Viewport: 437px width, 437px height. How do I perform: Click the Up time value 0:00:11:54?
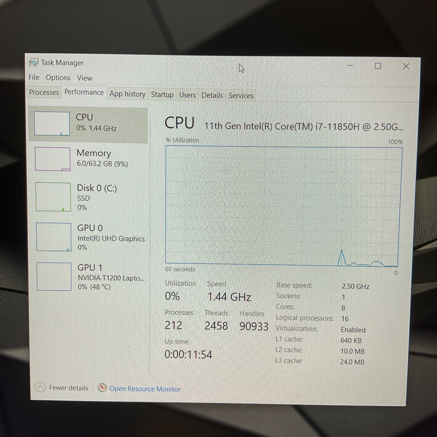click(188, 355)
